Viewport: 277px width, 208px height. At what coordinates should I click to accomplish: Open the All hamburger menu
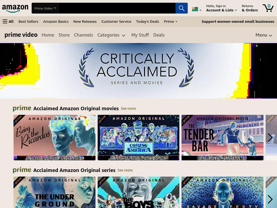point(8,22)
